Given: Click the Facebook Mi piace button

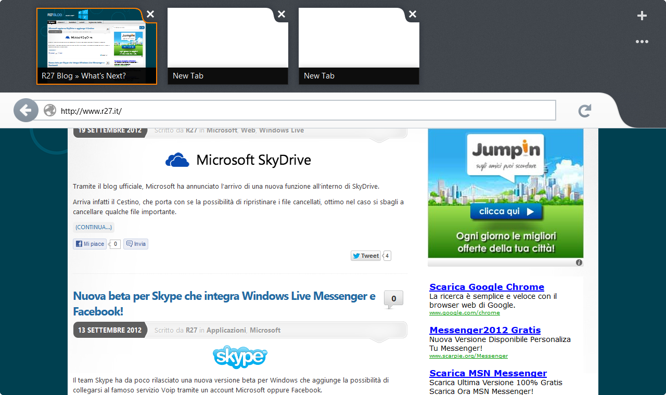Looking at the screenshot, I should click(90, 244).
